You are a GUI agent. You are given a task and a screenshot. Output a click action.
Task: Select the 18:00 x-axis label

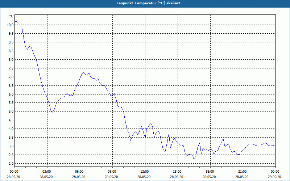click(x=210, y=172)
